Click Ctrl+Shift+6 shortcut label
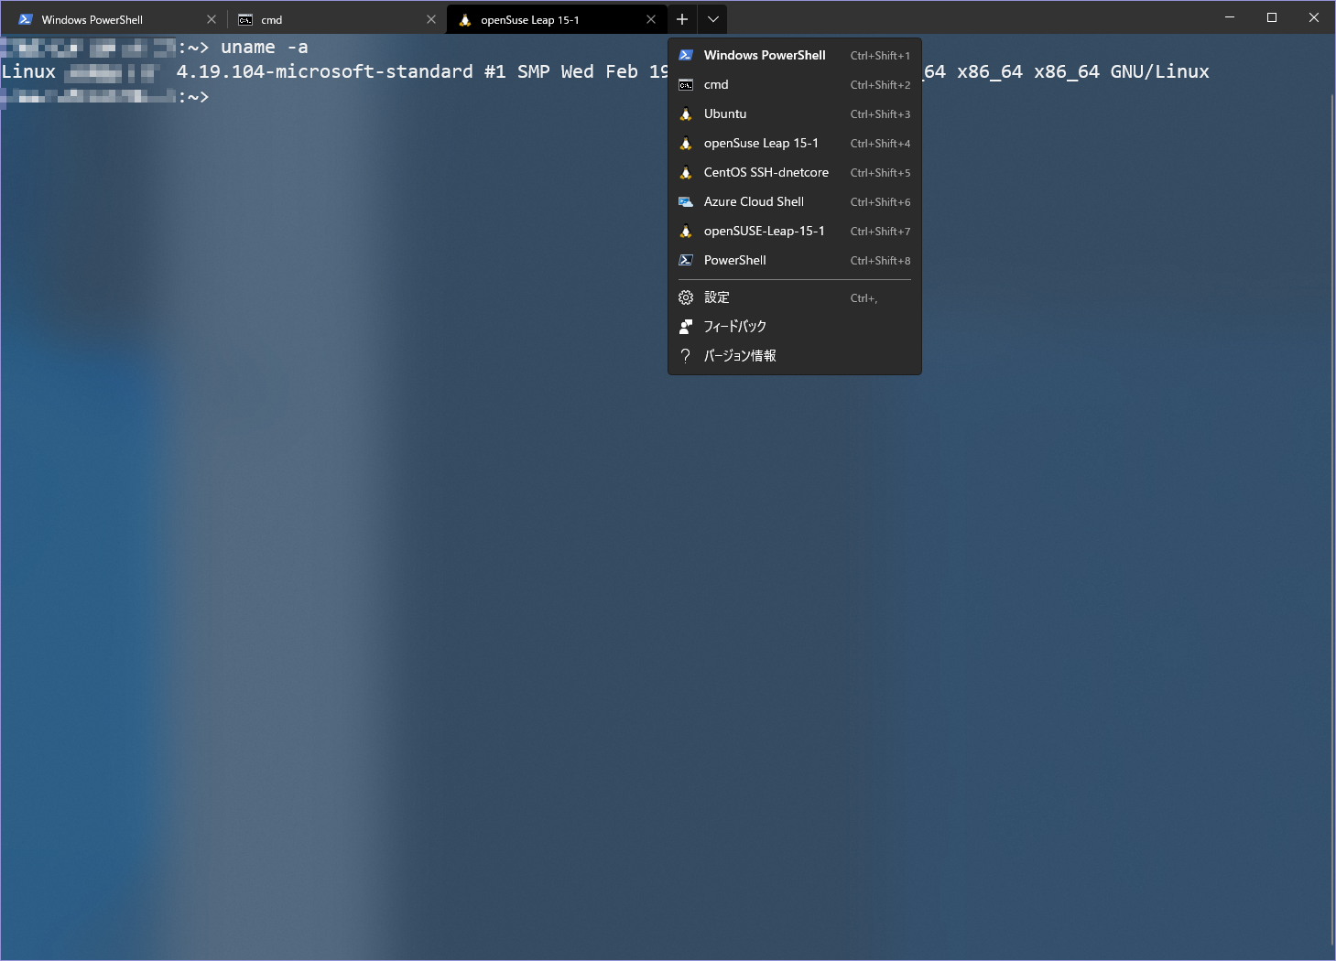The width and height of the screenshot is (1336, 961). tap(880, 202)
